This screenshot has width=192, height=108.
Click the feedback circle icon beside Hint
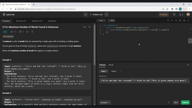(x=90, y=27)
